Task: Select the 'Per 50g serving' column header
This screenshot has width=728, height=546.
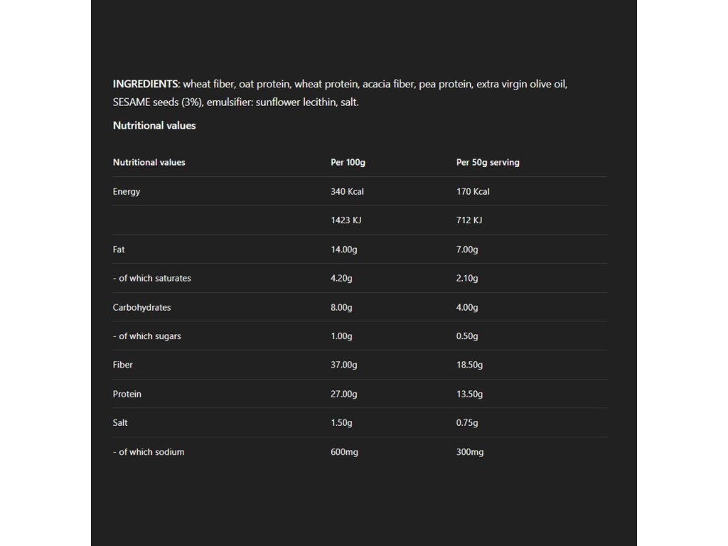Action: 488,162
